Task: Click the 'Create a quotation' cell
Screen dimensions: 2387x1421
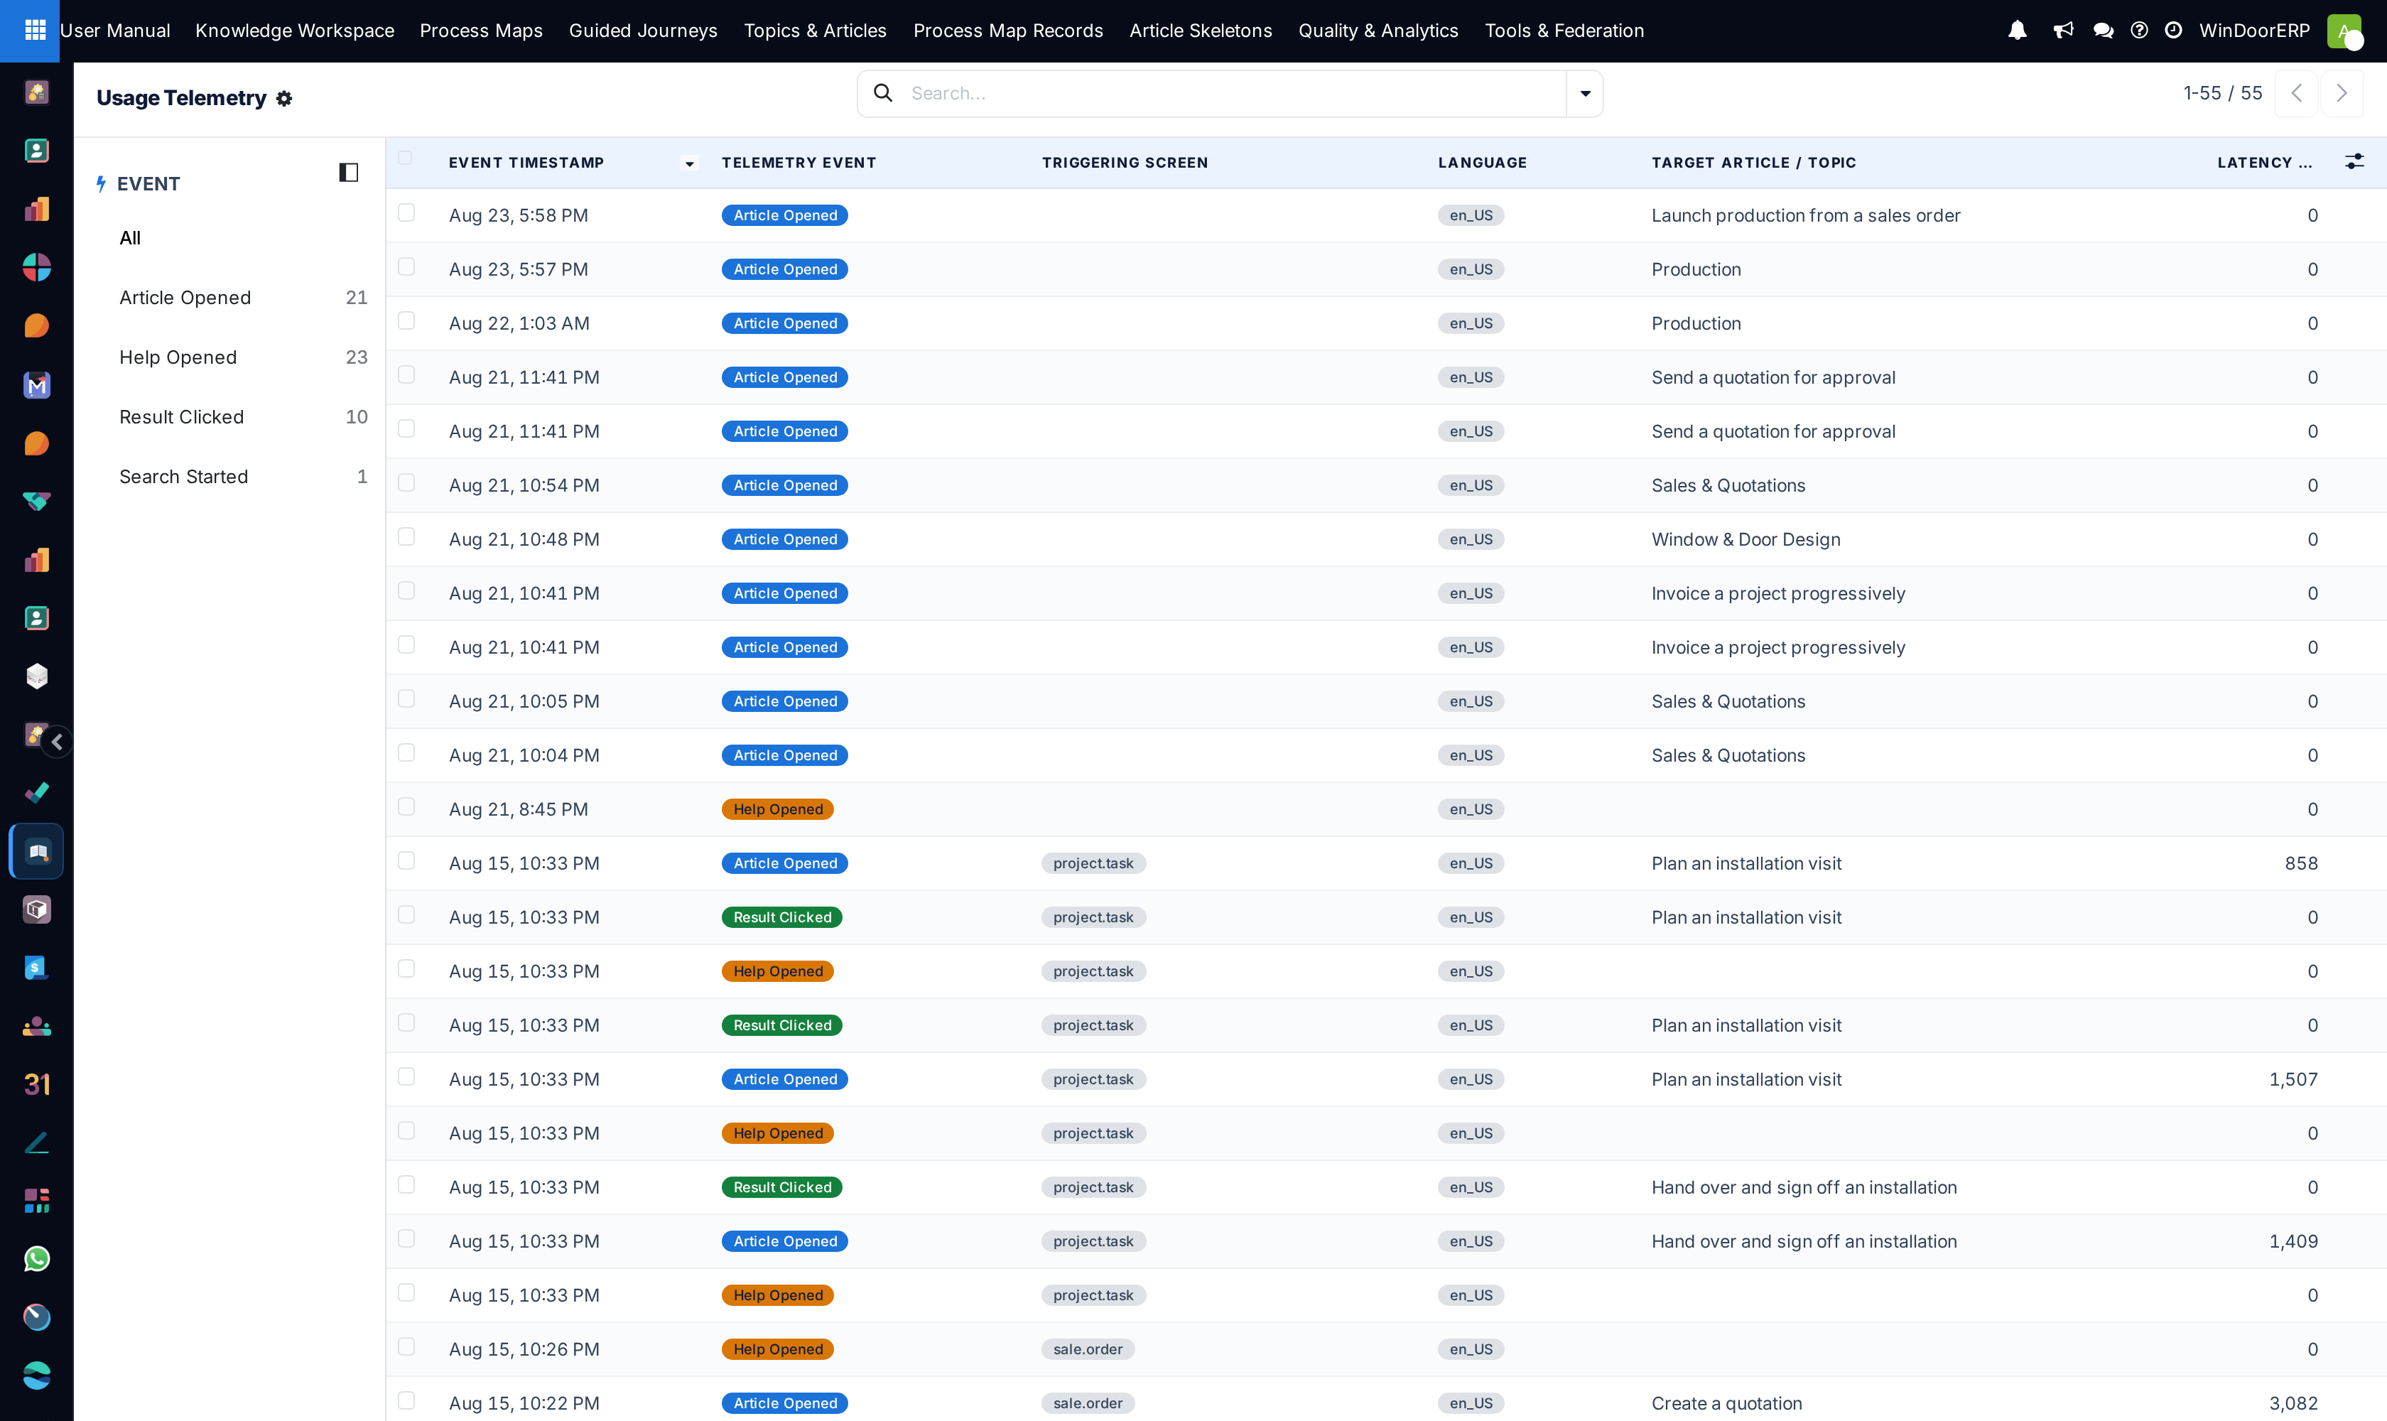Action: tap(1726, 1403)
